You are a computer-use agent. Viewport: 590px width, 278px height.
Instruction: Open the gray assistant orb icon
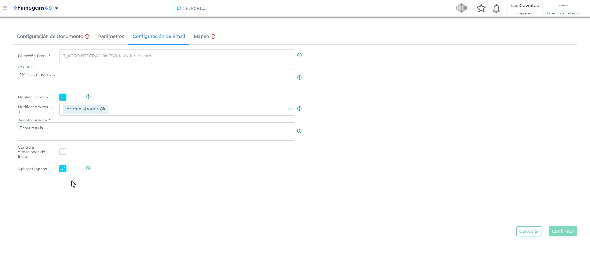point(461,8)
